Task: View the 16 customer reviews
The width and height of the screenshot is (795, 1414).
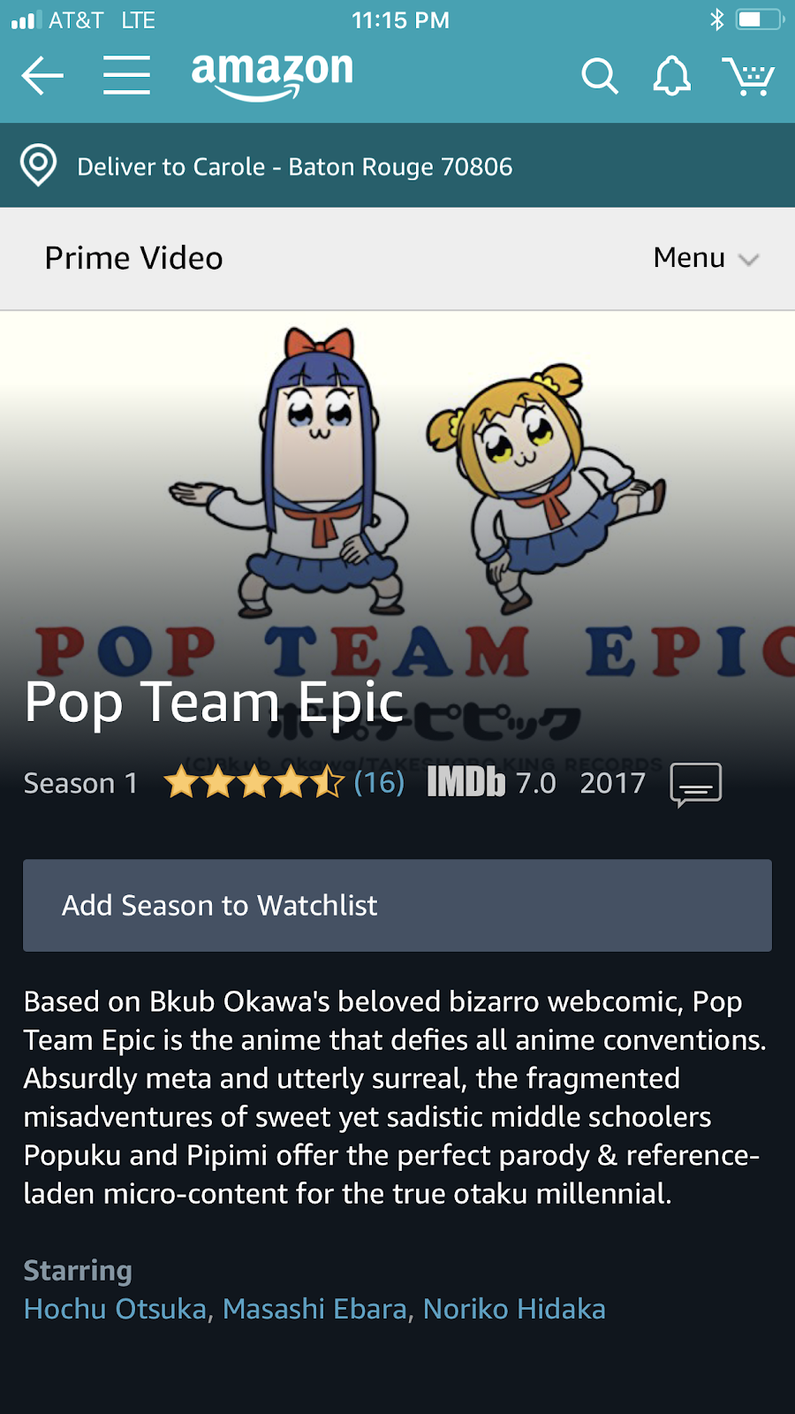Action: (379, 782)
